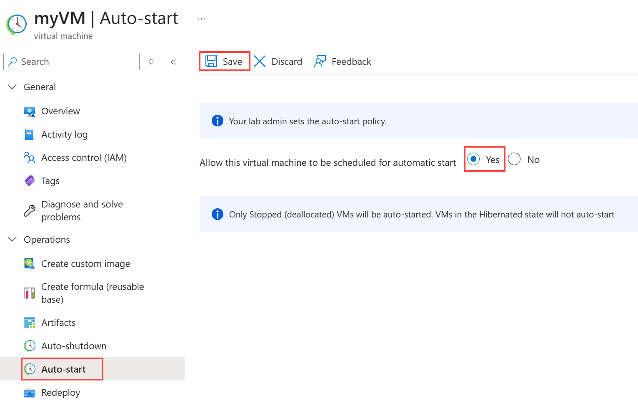Image resolution: width=638 pixels, height=405 pixels.
Task: Collapse the Operations section chevron
Action: pos(13,240)
